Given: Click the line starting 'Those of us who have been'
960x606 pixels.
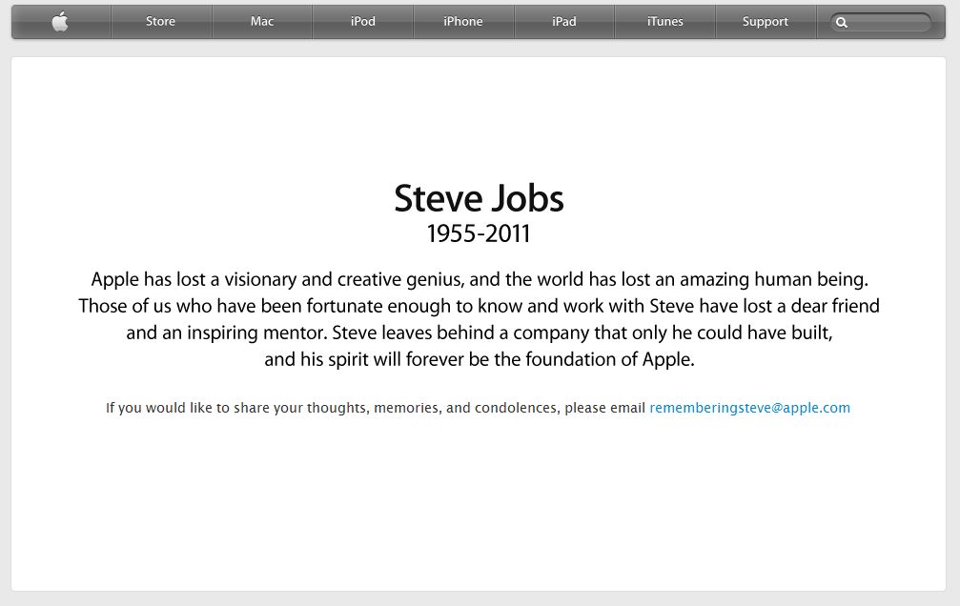Looking at the screenshot, I should point(479,306).
